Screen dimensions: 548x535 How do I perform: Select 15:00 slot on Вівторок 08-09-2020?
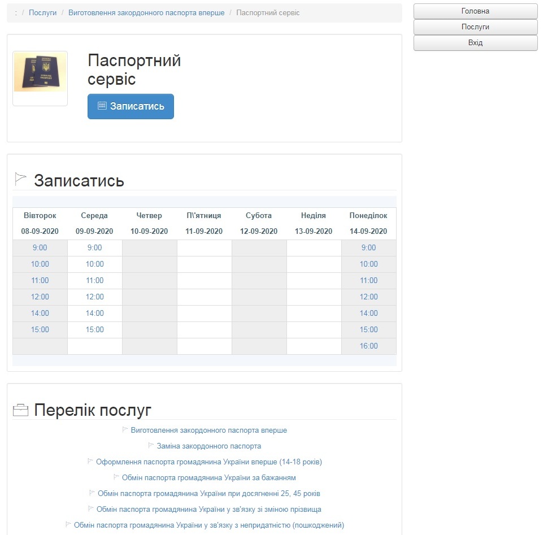[x=40, y=330]
